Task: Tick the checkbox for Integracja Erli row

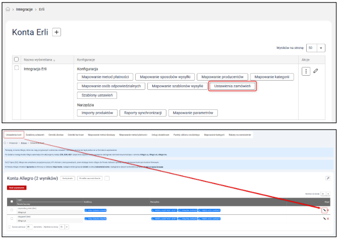Action: click(16, 68)
